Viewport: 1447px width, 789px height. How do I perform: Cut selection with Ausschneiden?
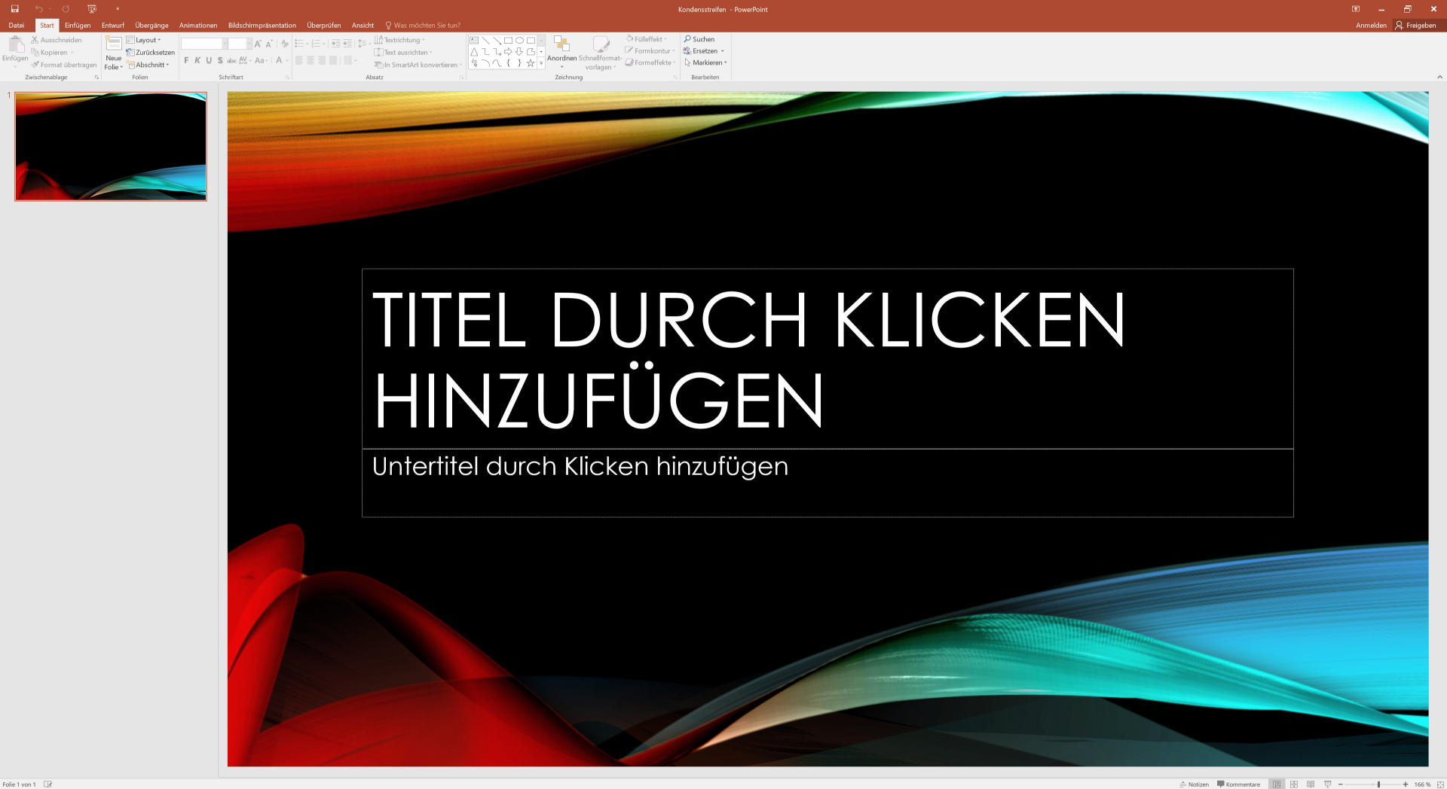57,40
